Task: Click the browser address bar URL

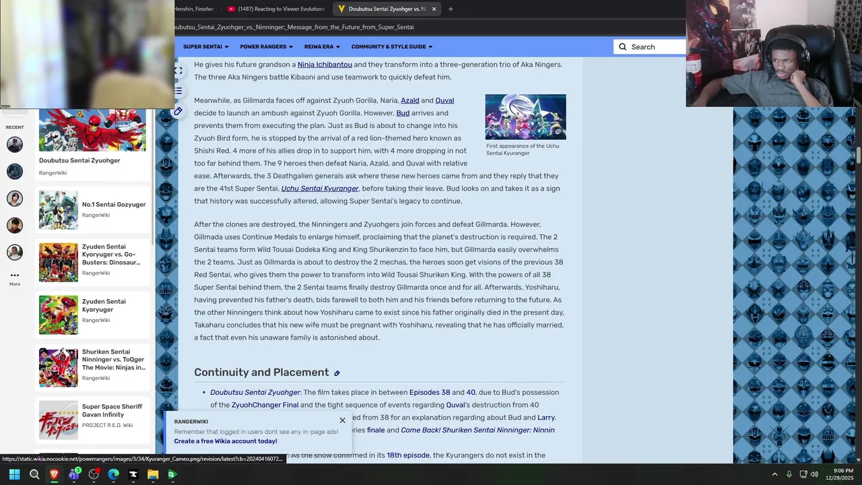Action: click(x=295, y=27)
